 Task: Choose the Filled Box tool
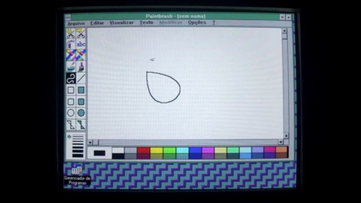81,90
